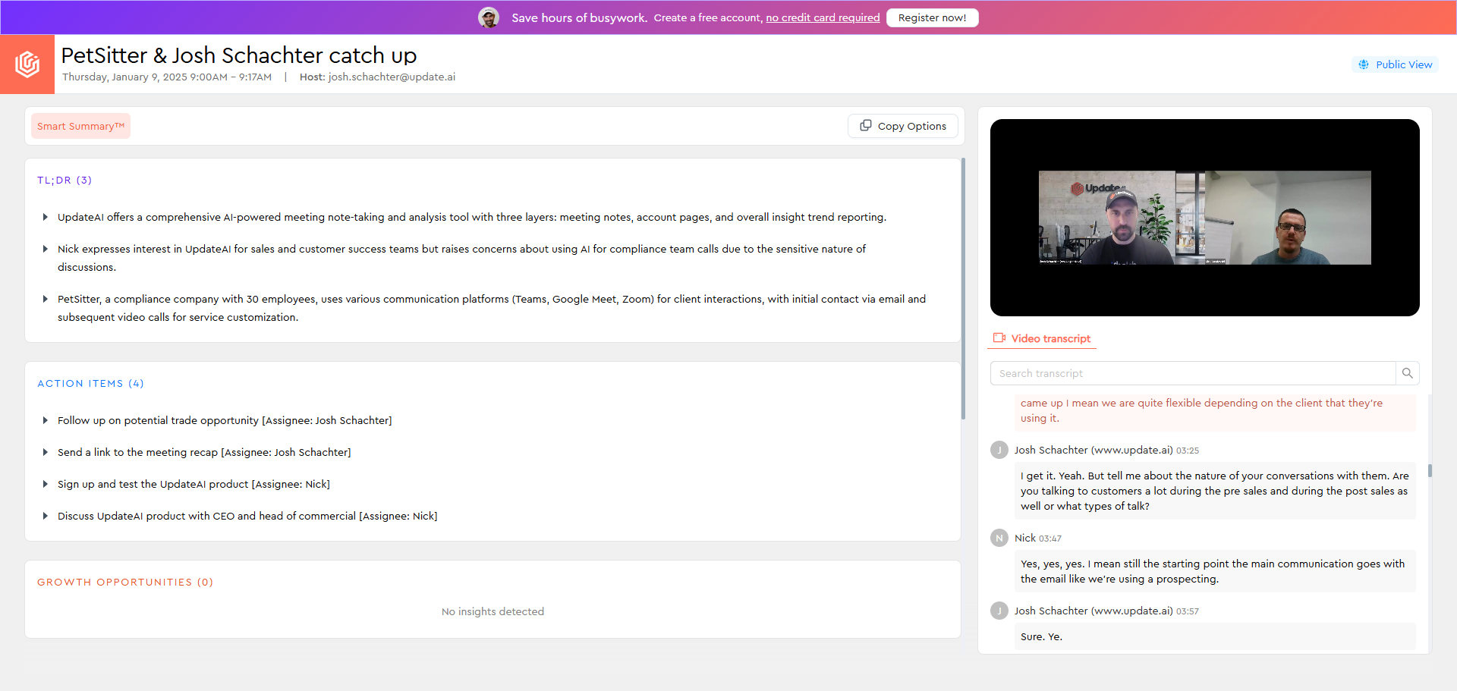Expand 'Follow up on potential trade opportunity' item
The height and width of the screenshot is (691, 1457).
coord(46,421)
